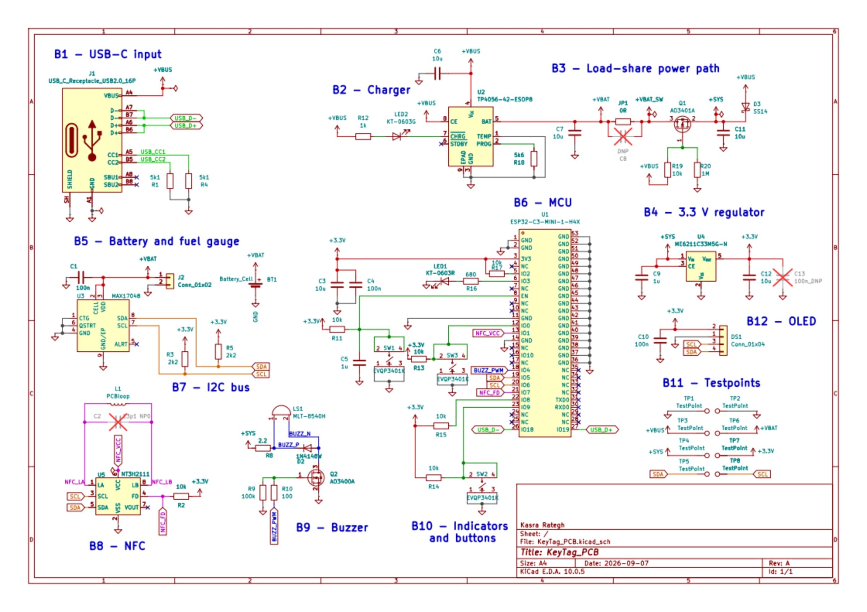867x612 pixels.
Task: Click the 'B6 – MCU' heading
Action: pos(543,203)
